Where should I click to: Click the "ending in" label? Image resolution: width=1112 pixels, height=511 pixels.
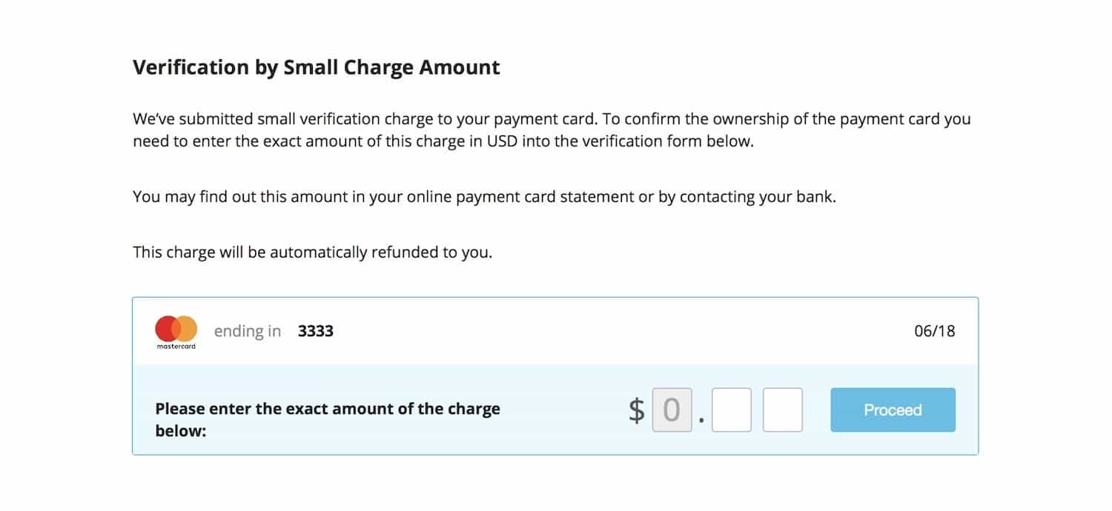pyautogui.click(x=248, y=331)
